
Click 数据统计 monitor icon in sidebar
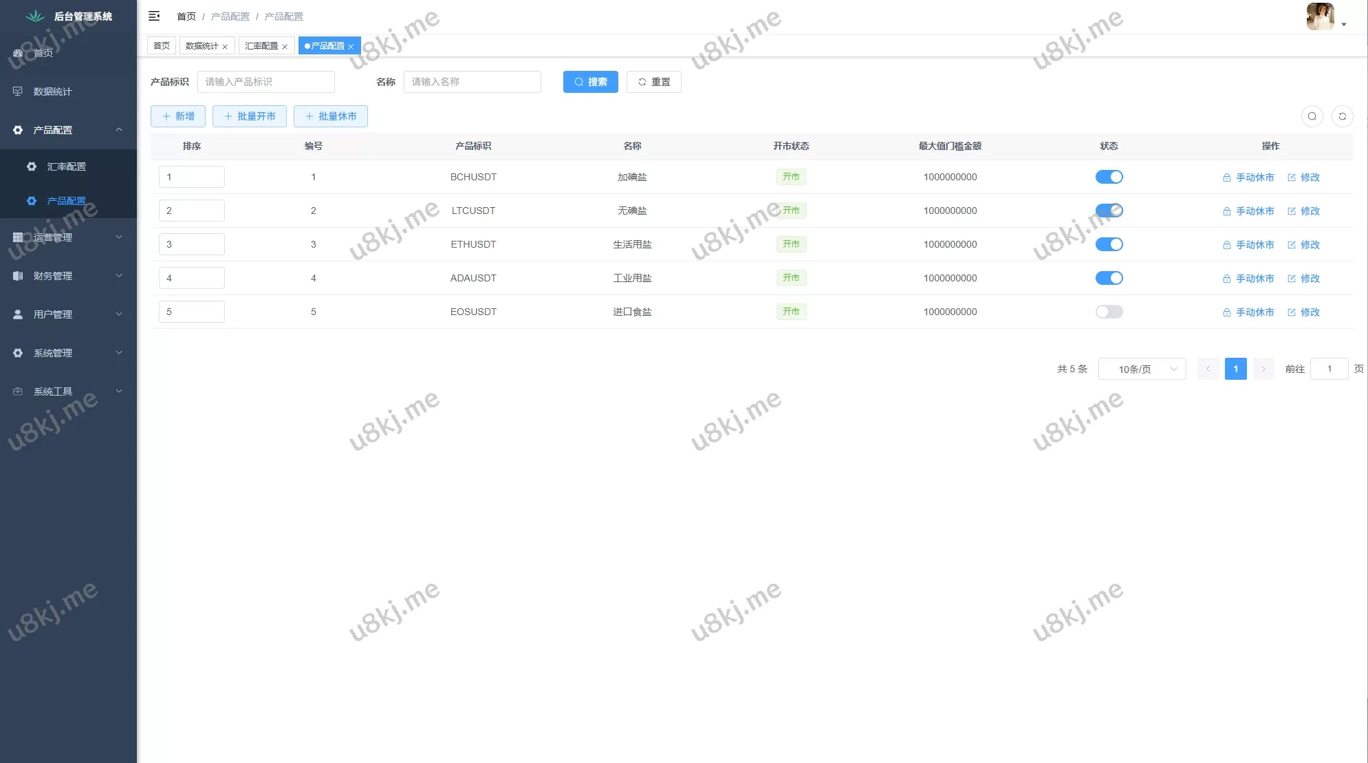click(18, 92)
